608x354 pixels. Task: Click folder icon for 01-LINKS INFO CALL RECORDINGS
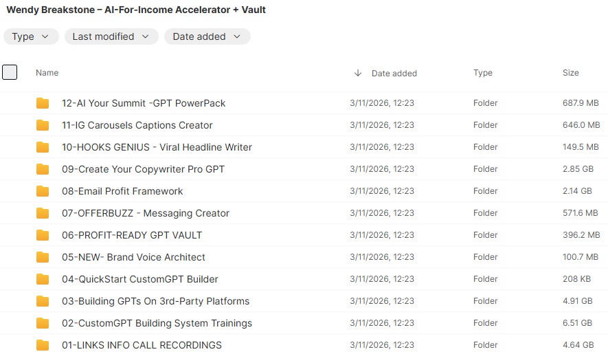43,345
